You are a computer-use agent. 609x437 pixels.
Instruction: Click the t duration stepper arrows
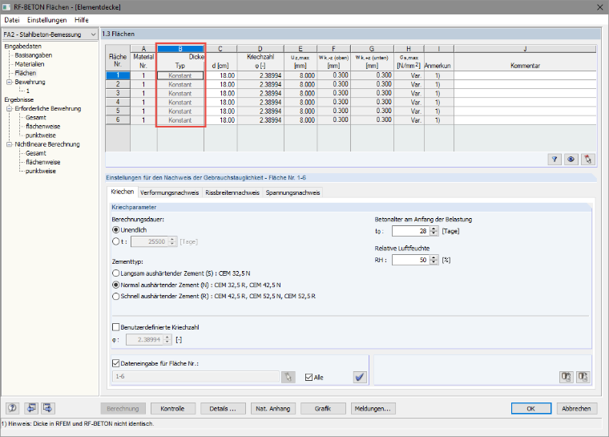click(x=172, y=242)
